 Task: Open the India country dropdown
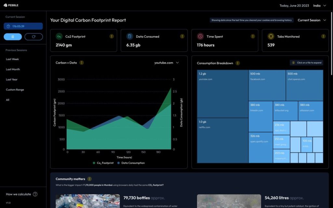tap(319, 6)
